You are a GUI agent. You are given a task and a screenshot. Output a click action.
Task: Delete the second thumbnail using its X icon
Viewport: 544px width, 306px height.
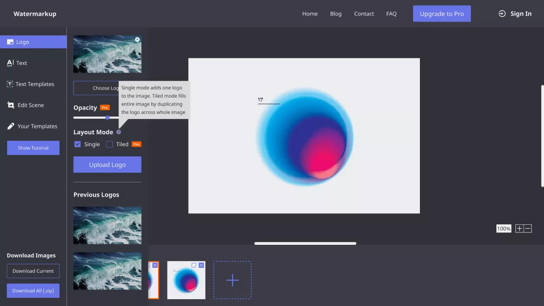[201, 265]
